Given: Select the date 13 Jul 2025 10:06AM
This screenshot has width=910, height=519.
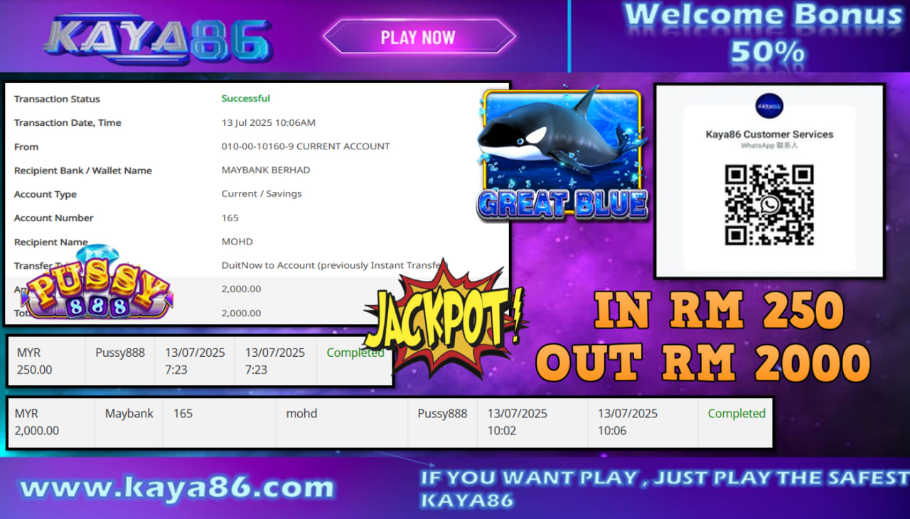Looking at the screenshot, I should 268,122.
